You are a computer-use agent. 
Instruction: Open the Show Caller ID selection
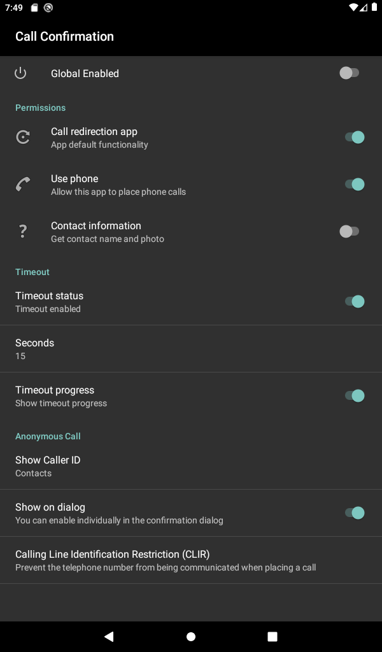pyautogui.click(x=191, y=466)
